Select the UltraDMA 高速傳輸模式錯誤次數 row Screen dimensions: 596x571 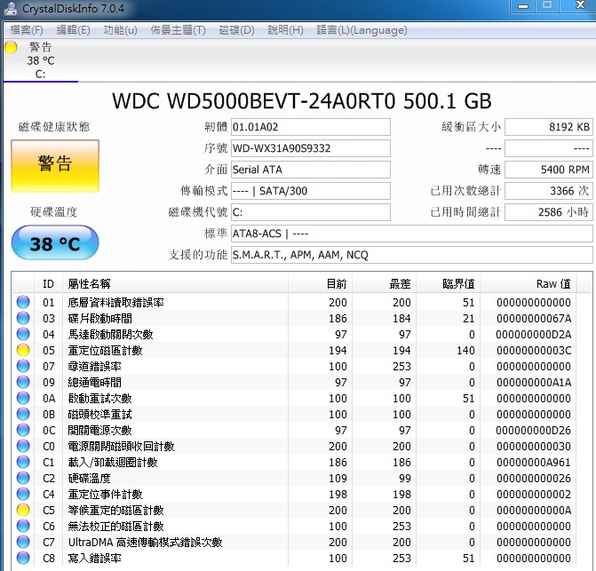tap(295, 542)
